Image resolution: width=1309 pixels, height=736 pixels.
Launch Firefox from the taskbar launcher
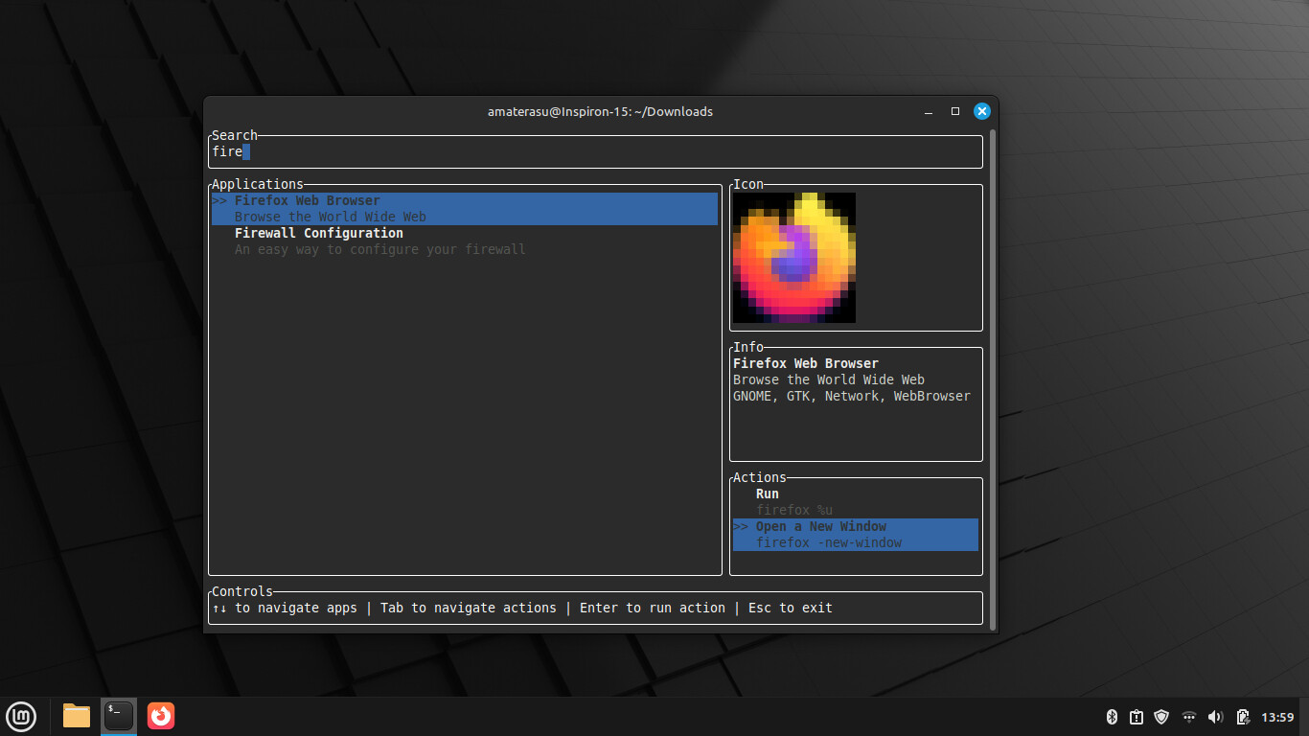point(161,716)
